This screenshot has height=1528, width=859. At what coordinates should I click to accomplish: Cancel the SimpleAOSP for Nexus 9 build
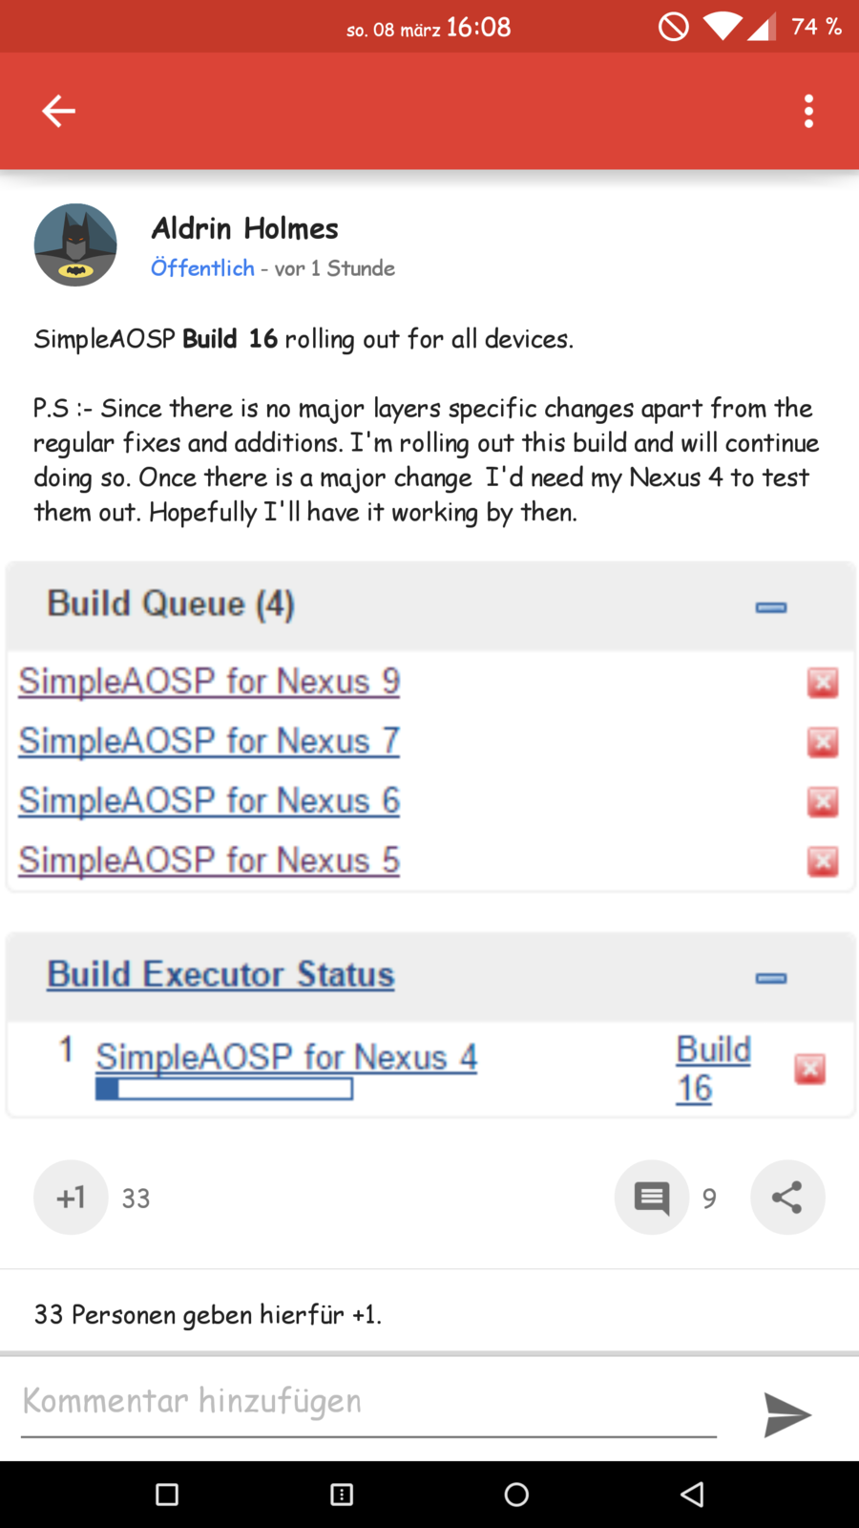point(823,683)
